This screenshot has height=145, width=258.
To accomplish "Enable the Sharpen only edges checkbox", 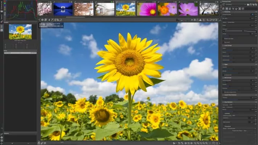I will [223, 38].
